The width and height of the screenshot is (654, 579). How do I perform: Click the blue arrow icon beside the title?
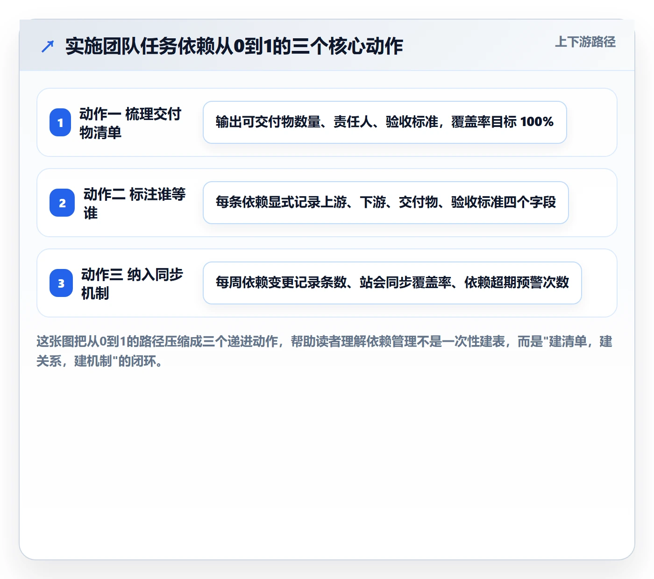pyautogui.click(x=48, y=46)
